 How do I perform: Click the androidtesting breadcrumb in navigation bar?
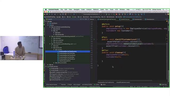pyautogui.click(x=95, y=17)
